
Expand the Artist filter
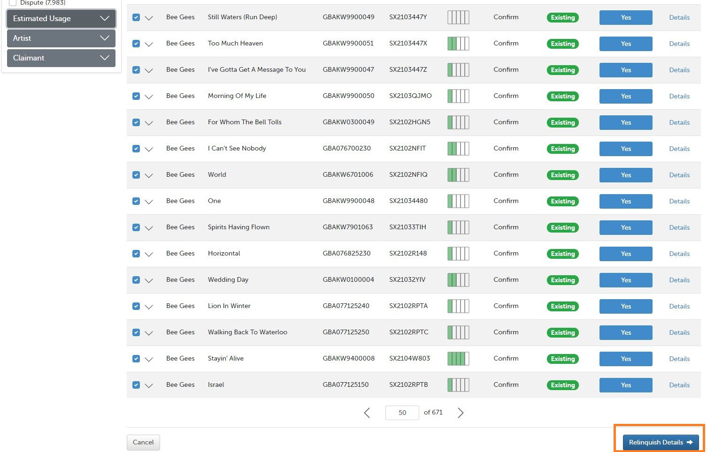pyautogui.click(x=61, y=38)
